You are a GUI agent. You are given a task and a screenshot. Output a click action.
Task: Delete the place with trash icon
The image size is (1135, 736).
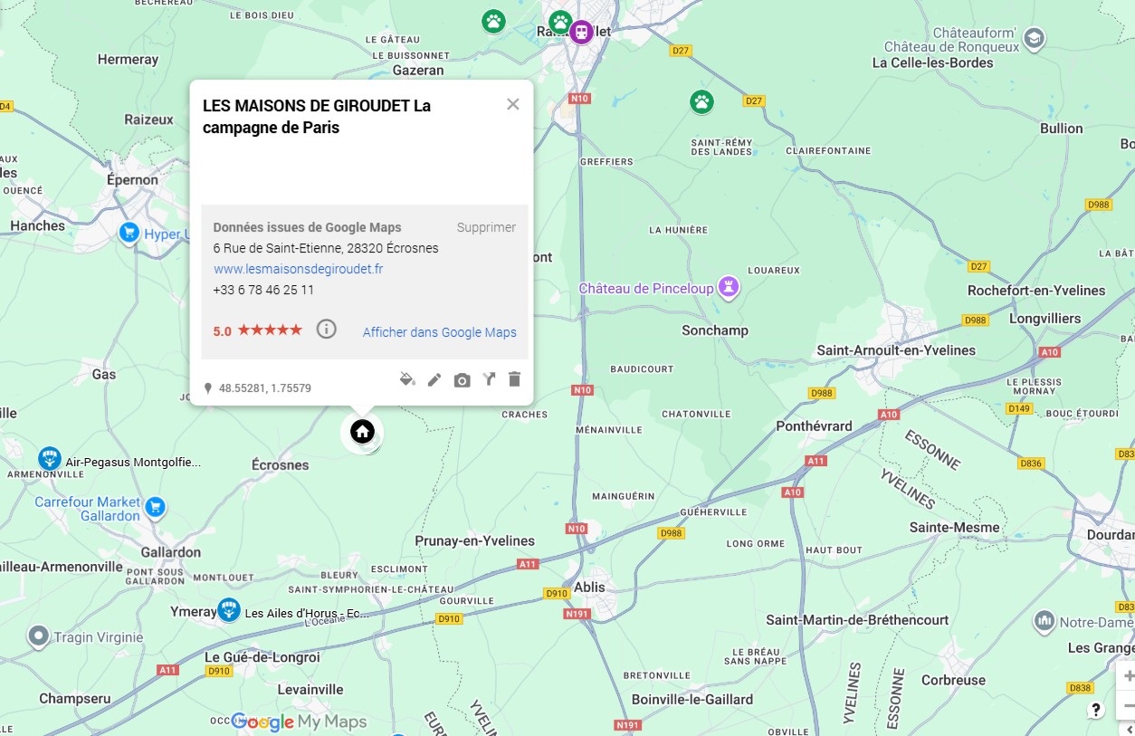point(514,379)
